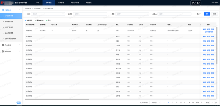Click 上传报量明细 link in 北京 row
Viewport: 220px width, 106px height.
[x=209, y=32]
